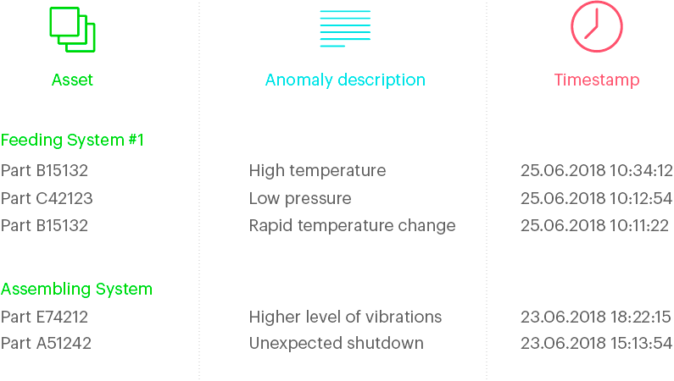674x381 pixels.
Task: Click the Timestamp column header
Action: point(597,80)
